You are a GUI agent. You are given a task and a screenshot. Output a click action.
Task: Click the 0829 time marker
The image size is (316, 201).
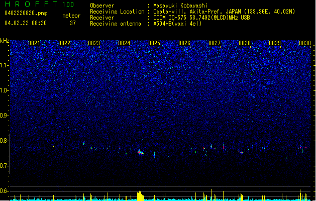(275, 43)
